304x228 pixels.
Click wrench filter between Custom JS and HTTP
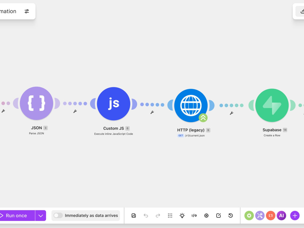[152, 112]
